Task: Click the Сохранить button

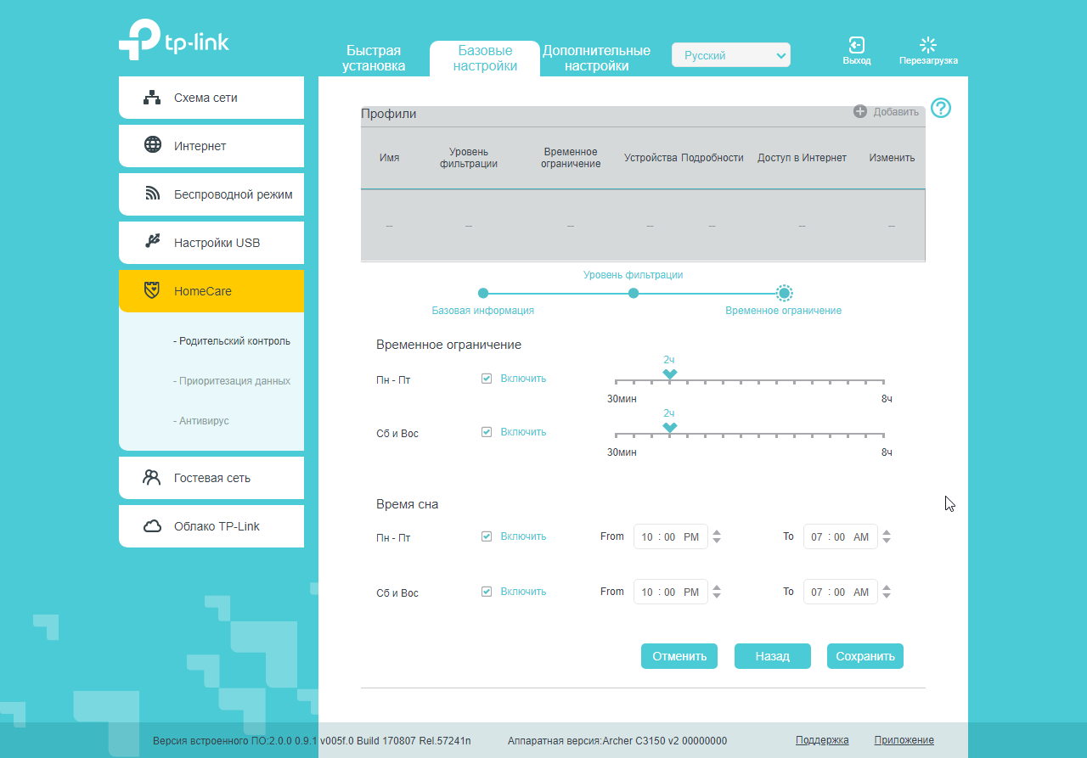Action: (865, 656)
